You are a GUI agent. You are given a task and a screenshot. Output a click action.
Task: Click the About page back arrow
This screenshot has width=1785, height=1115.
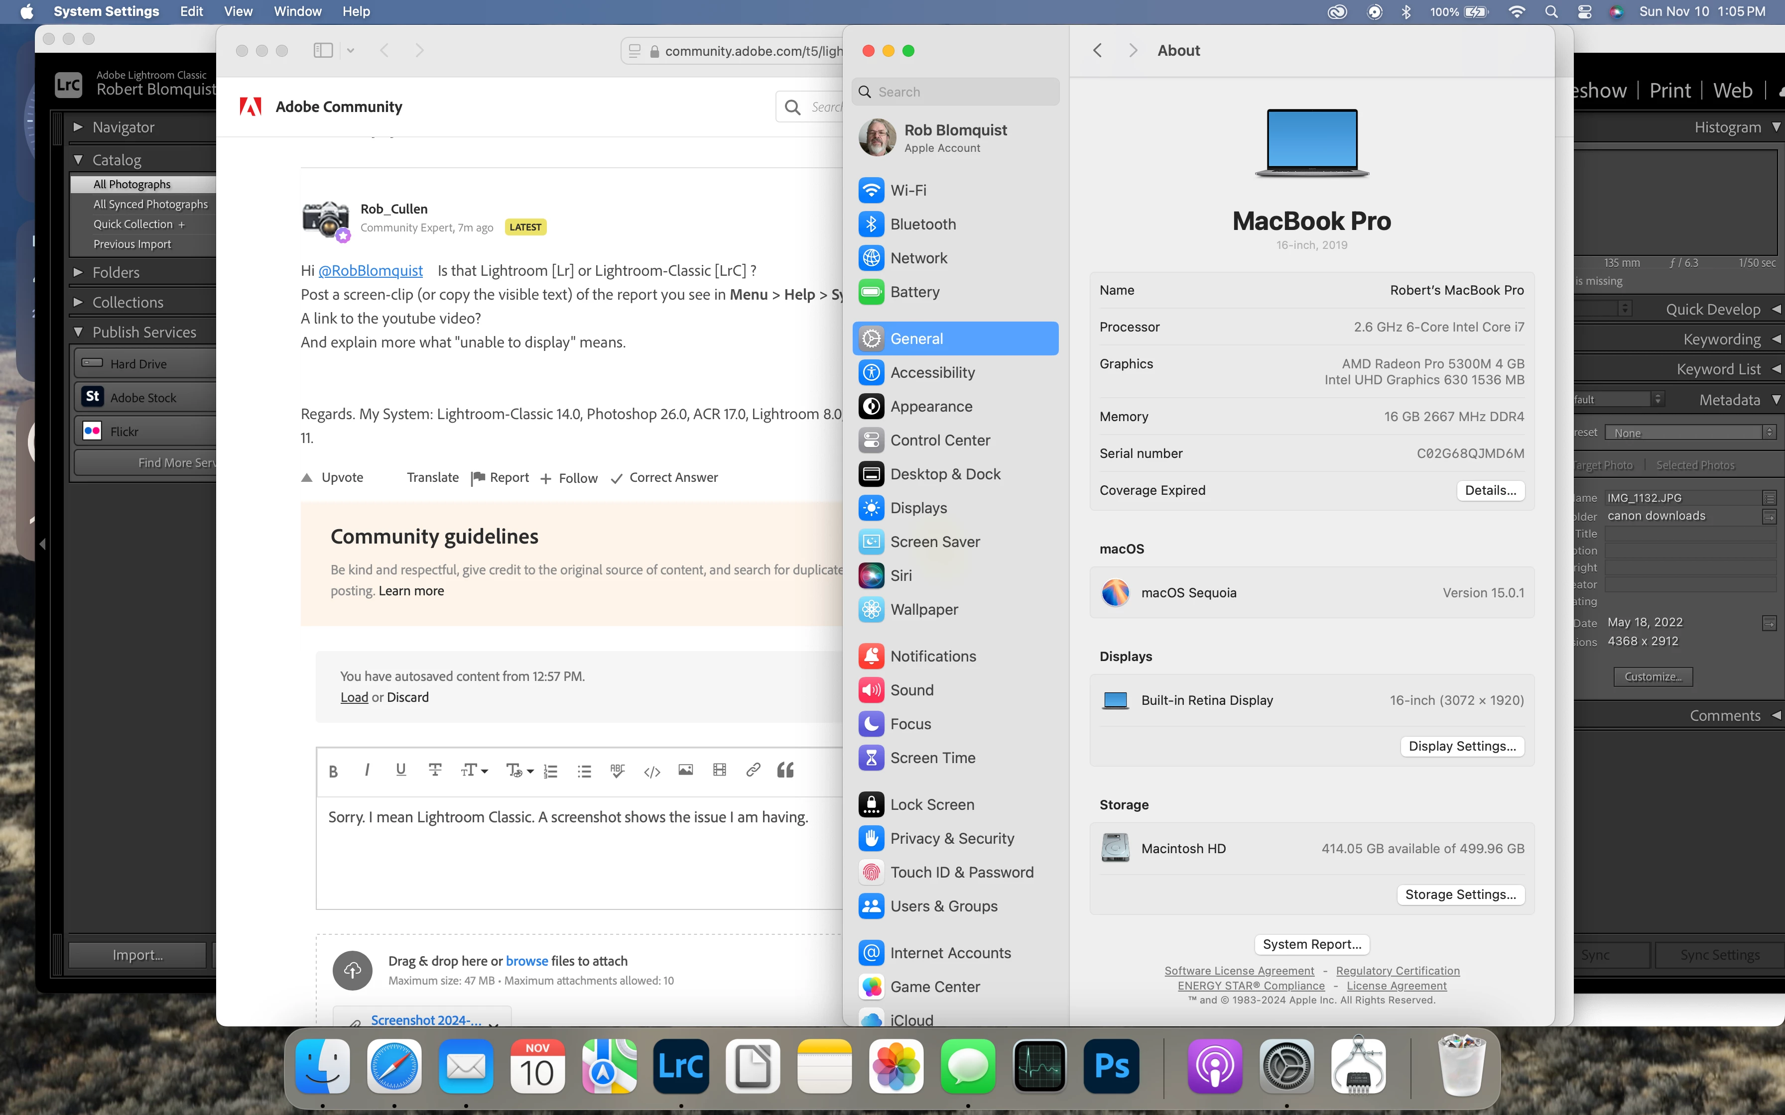coord(1098,50)
